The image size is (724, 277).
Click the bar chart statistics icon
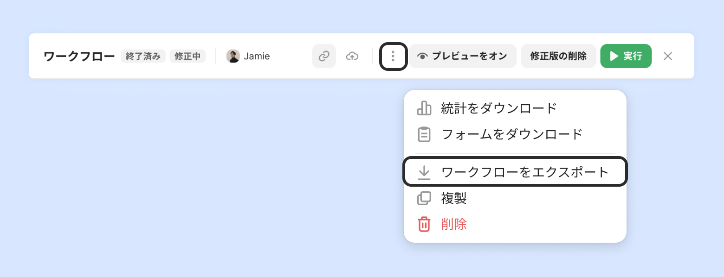(424, 108)
